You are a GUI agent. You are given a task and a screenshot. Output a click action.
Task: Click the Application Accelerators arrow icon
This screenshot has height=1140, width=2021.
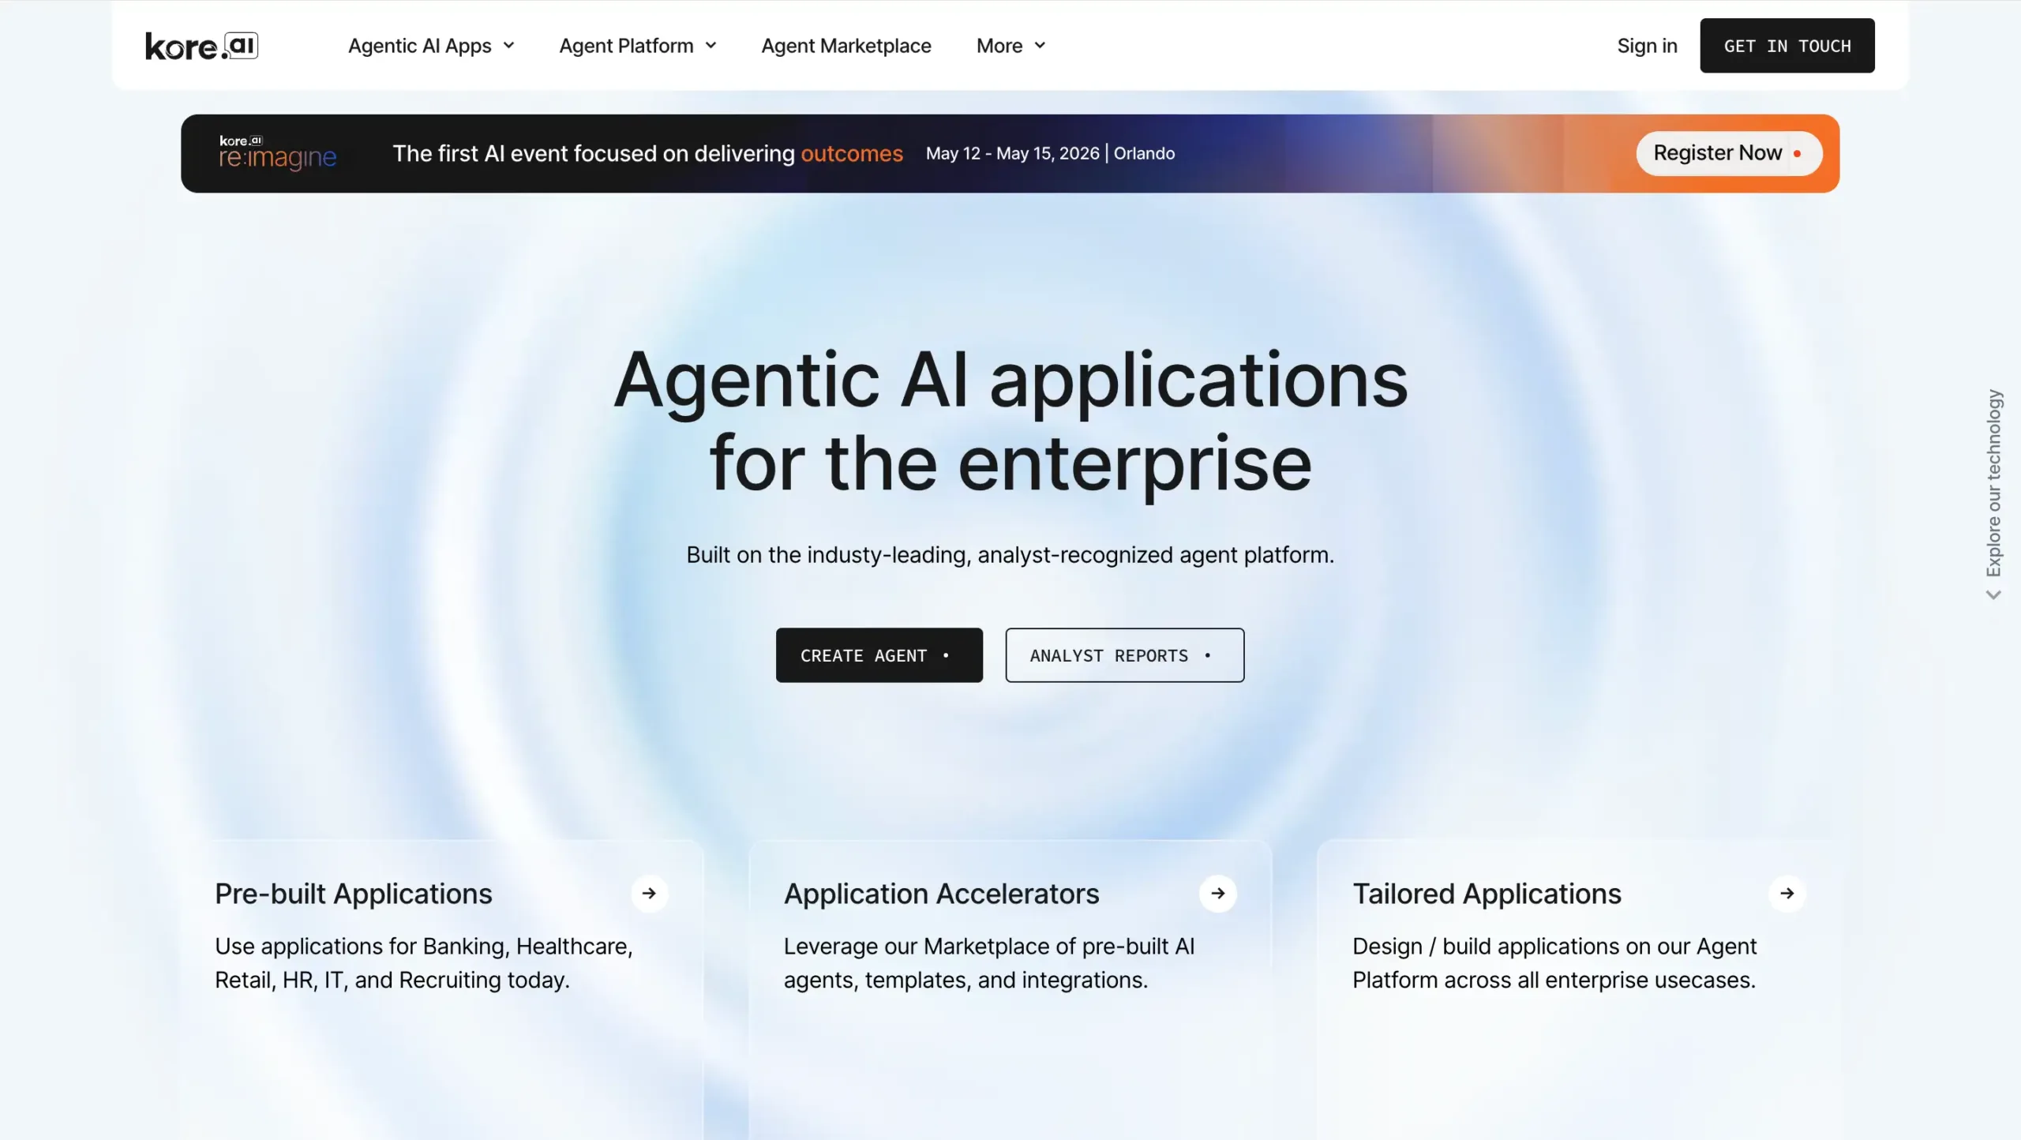point(1218,894)
